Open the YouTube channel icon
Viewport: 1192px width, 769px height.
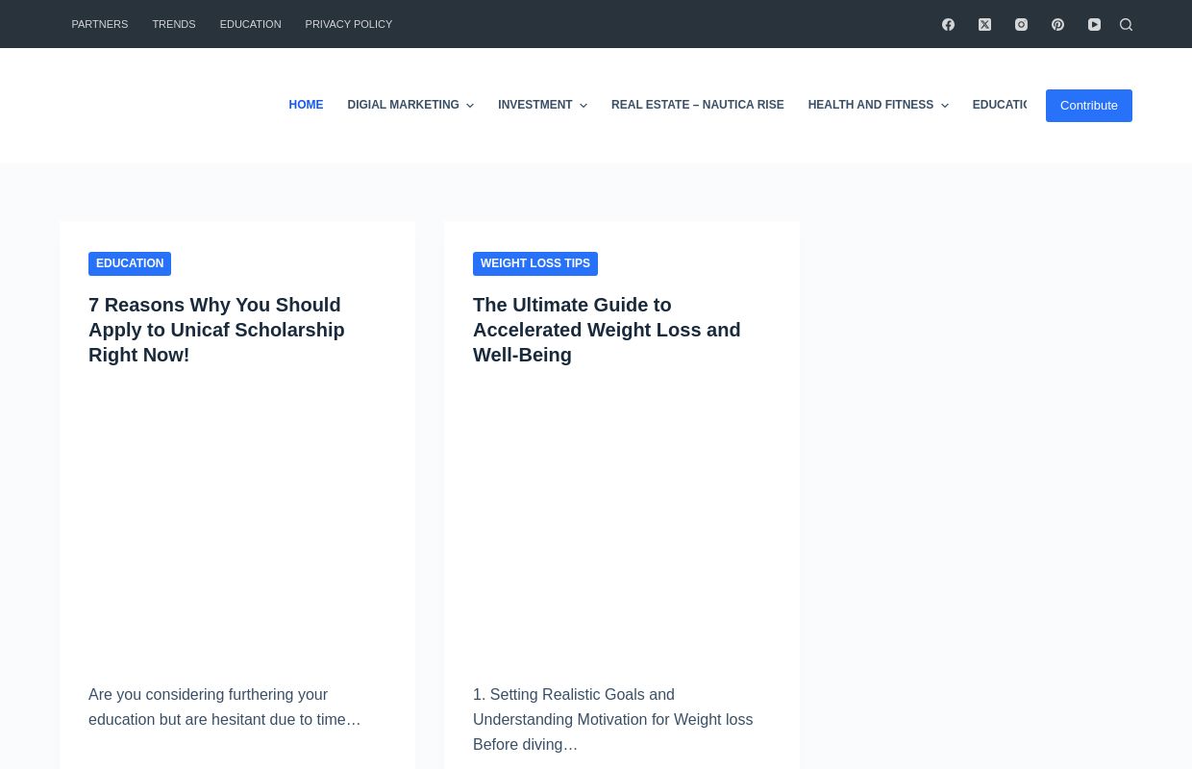click(1094, 24)
